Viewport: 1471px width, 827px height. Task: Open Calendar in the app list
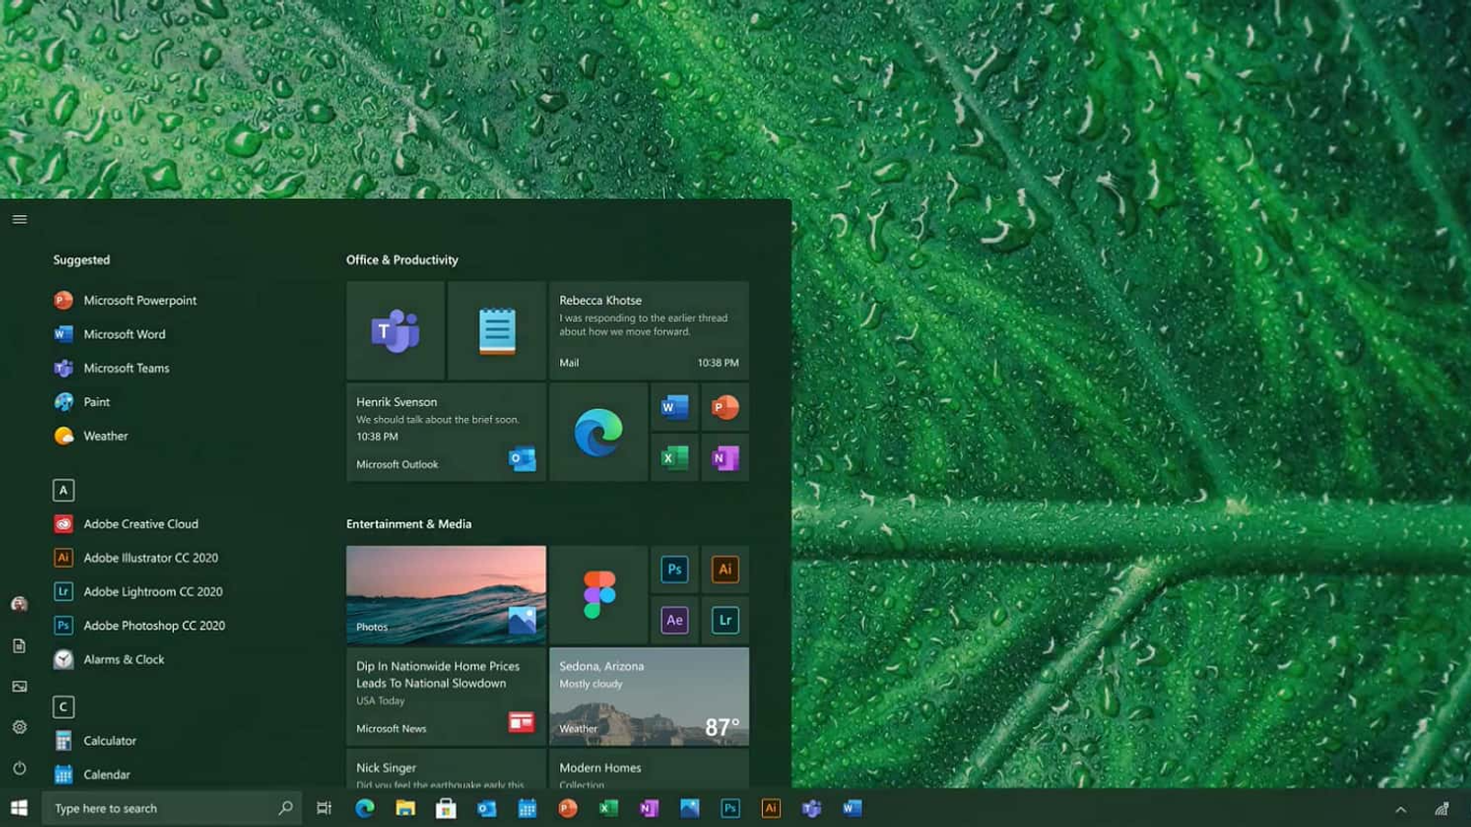pyautogui.click(x=92, y=775)
